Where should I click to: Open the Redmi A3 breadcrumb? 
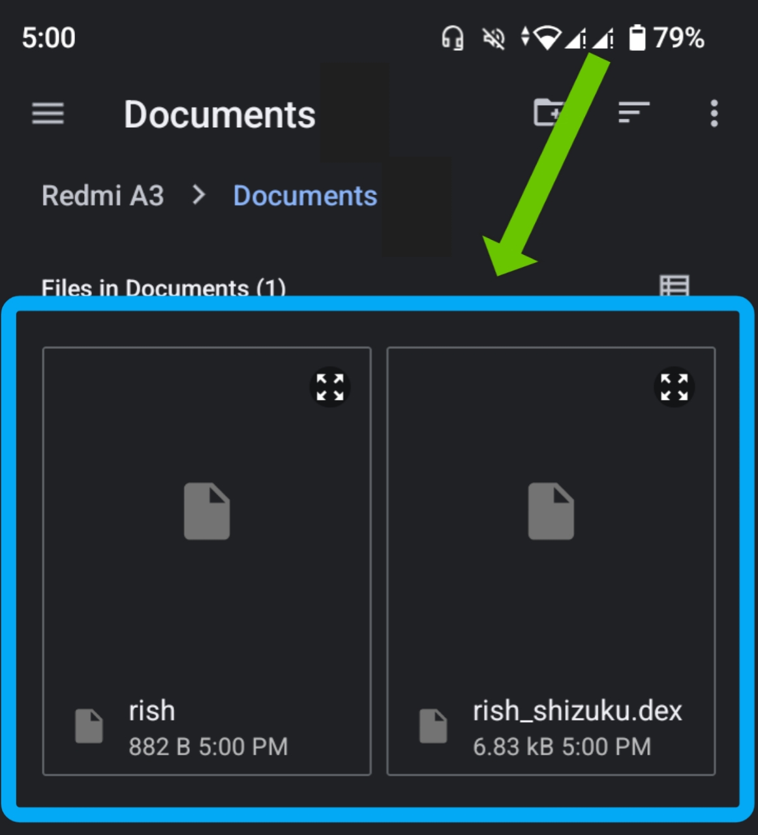103,196
